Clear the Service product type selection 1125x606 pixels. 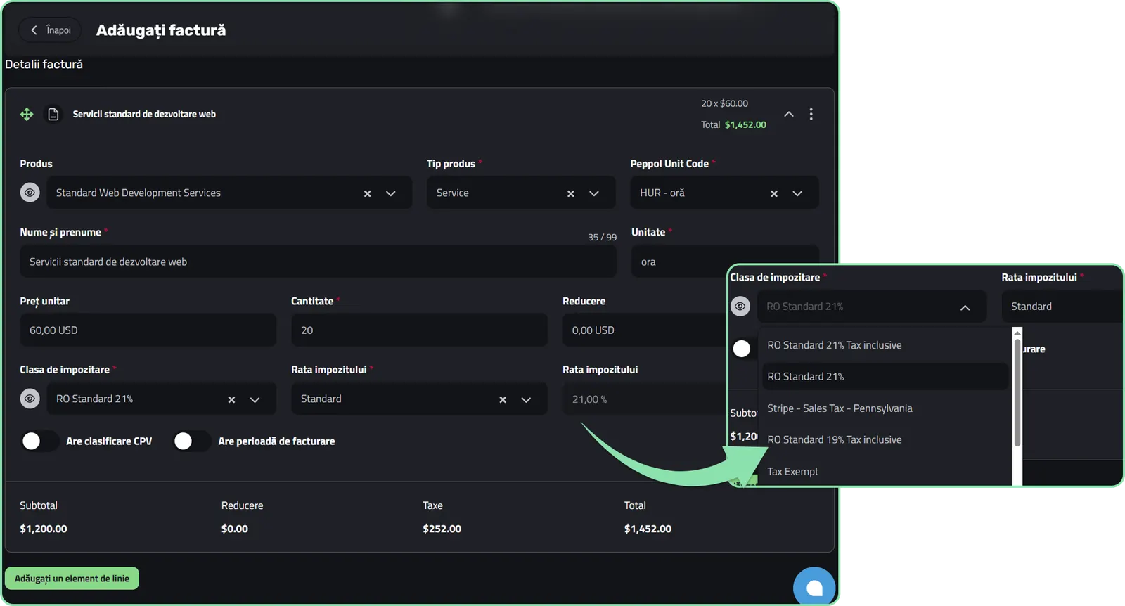click(570, 193)
